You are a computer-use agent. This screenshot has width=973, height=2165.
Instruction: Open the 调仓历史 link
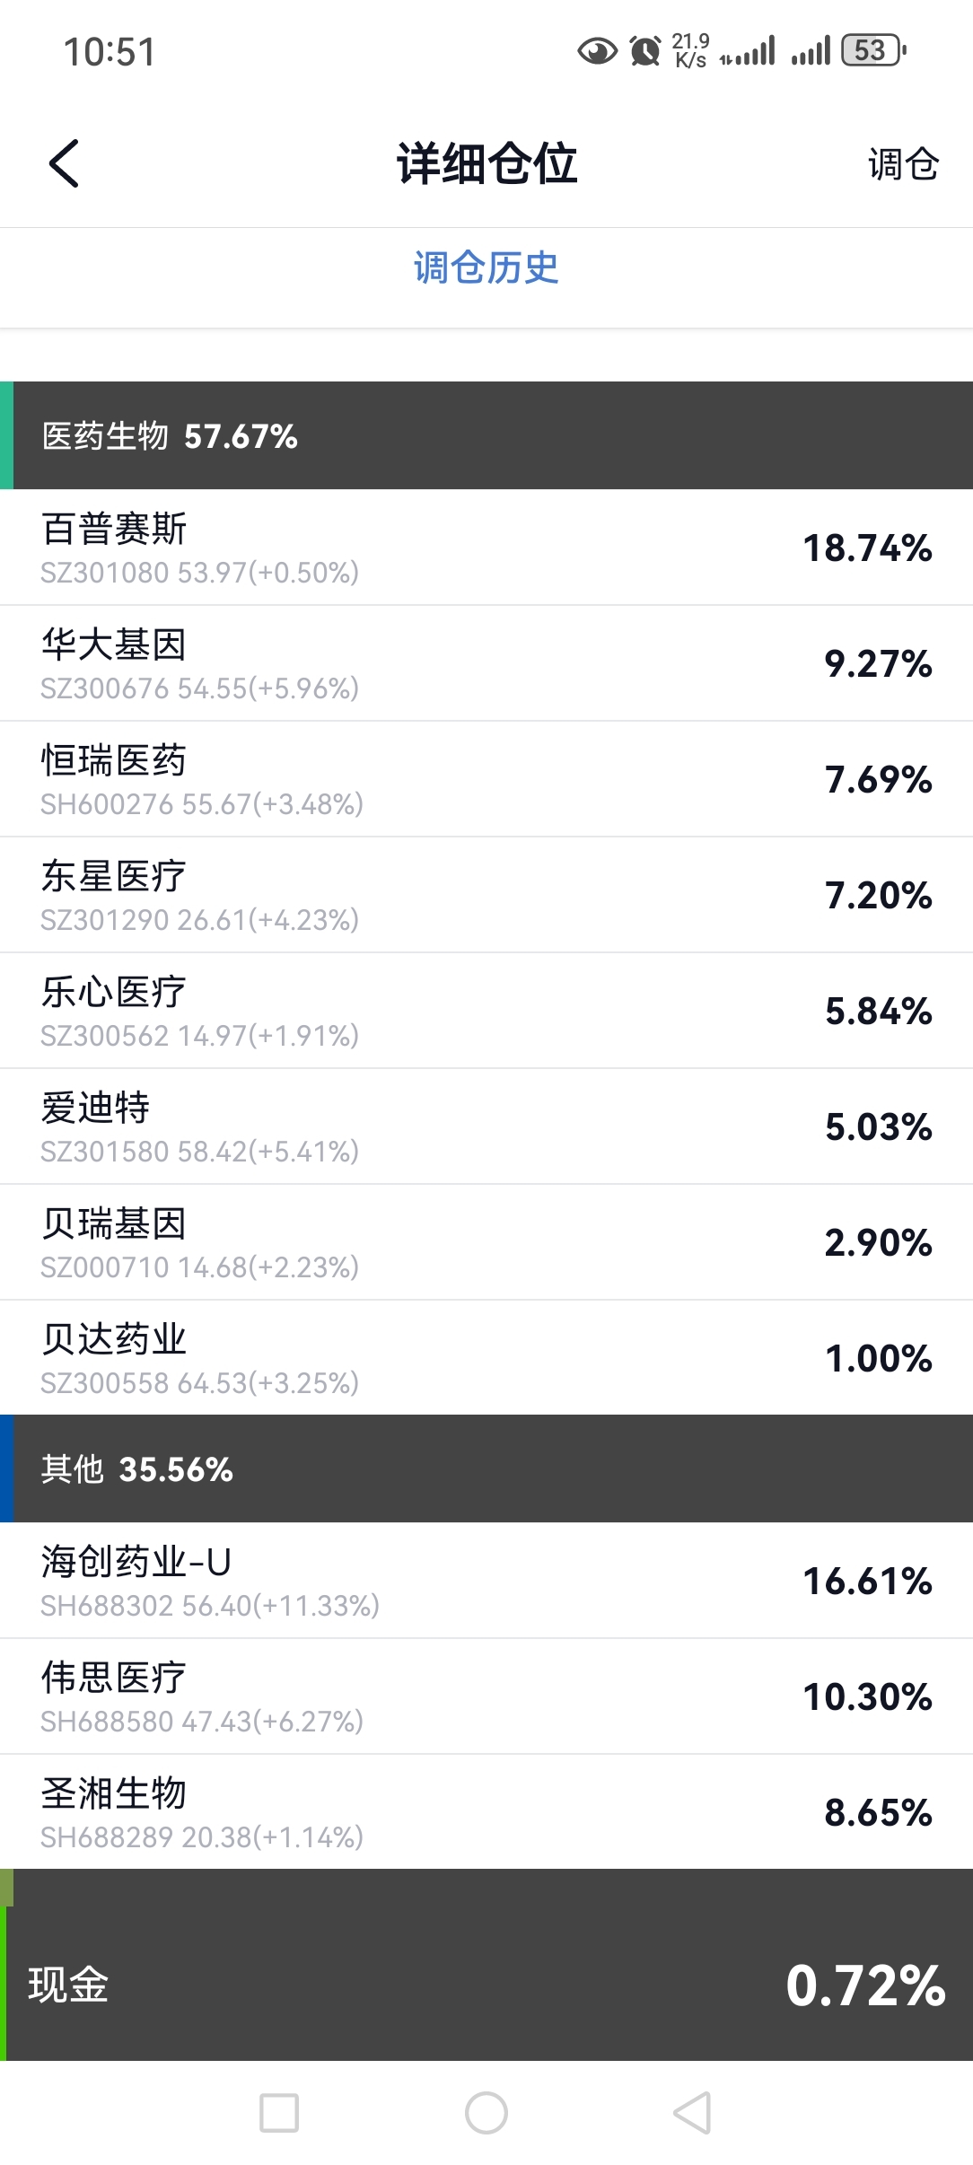(486, 267)
